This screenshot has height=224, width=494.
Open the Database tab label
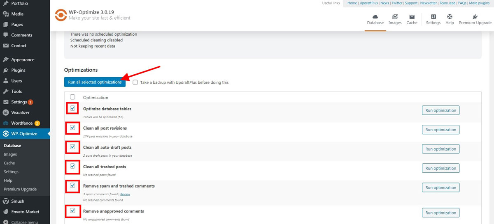click(x=375, y=23)
